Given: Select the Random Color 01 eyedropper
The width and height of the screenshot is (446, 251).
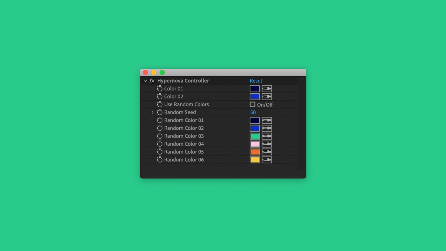Looking at the screenshot, I should click(x=267, y=120).
